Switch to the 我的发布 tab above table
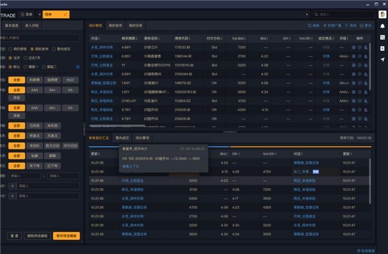 coord(116,25)
